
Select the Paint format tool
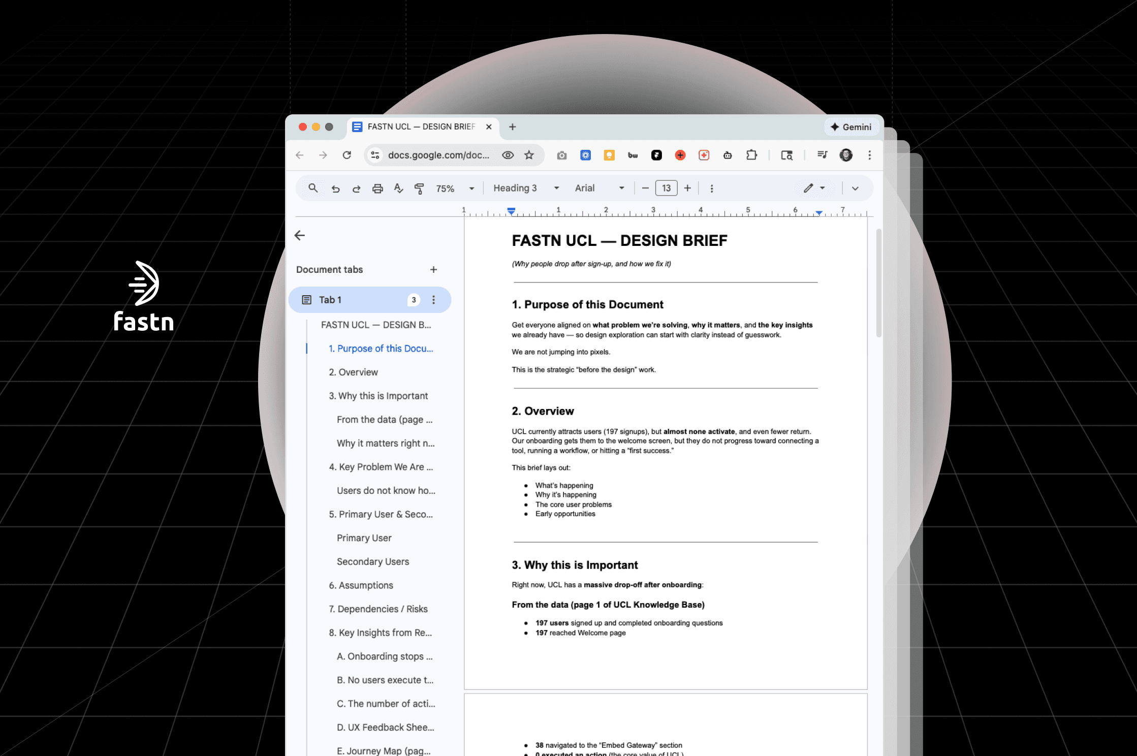(x=419, y=188)
